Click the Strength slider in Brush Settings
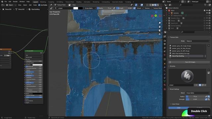Image resolution: width=212 pixels, height=119 pixels. point(195,99)
